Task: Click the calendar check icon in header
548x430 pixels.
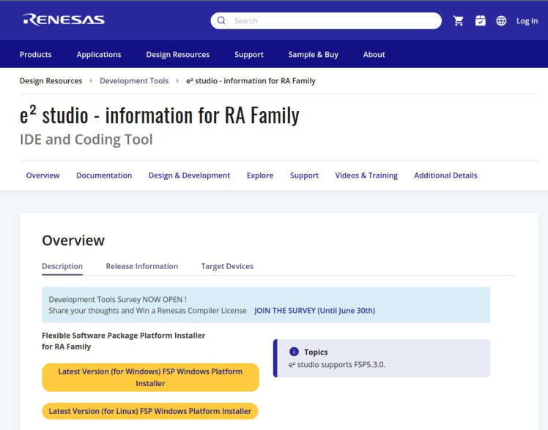Action: point(480,20)
